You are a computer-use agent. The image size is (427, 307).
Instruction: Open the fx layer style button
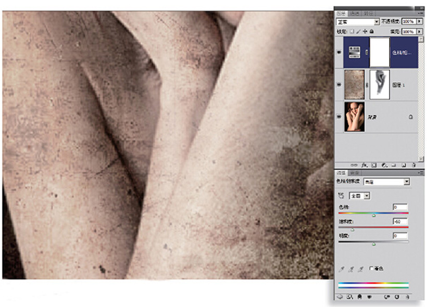pos(365,165)
